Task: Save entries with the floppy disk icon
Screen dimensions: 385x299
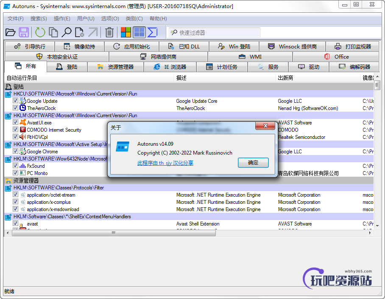Action: (24, 32)
